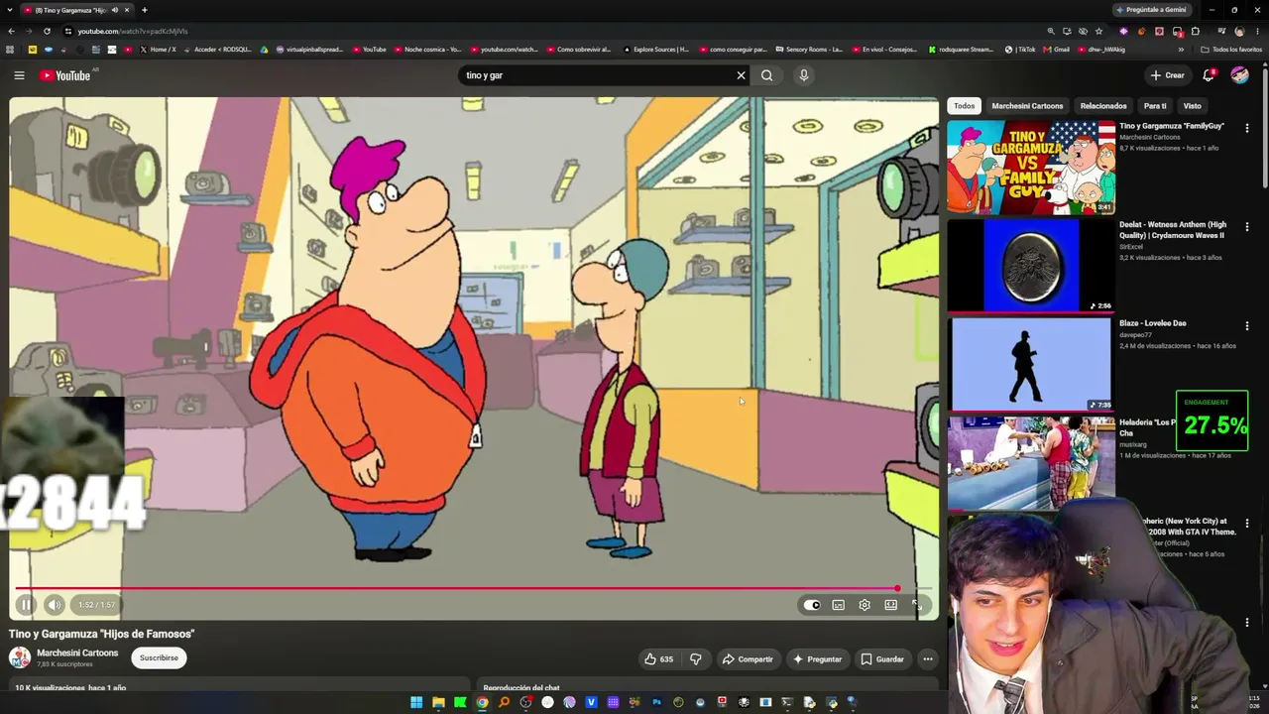Select the Visto filter chip
The width and height of the screenshot is (1269, 714).
(x=1193, y=106)
